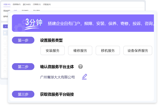Open the tab labeled (12)
Screen dimensions: 159x106
click(x=37, y=4)
